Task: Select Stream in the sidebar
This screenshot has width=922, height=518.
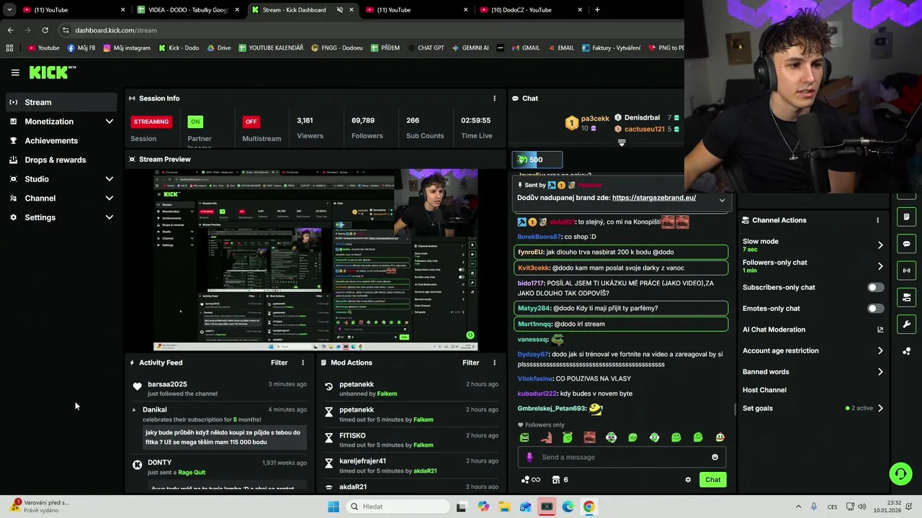Action: [61, 102]
